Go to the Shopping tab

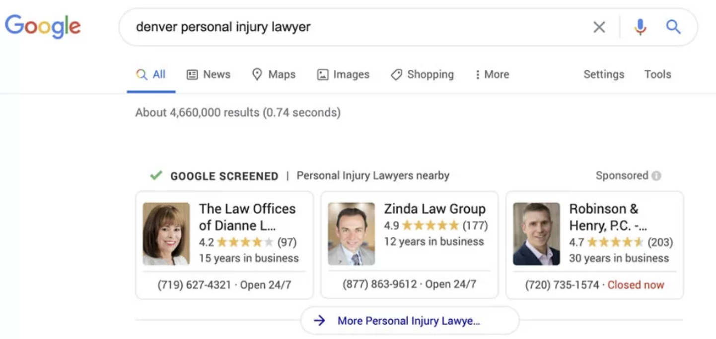pyautogui.click(x=423, y=74)
